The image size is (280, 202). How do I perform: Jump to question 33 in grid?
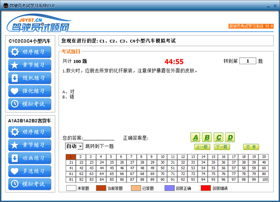pos(193,162)
